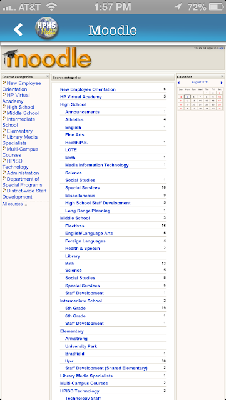Open Elementary in the sidebar block
This screenshot has width=226, height=400.
(19, 131)
